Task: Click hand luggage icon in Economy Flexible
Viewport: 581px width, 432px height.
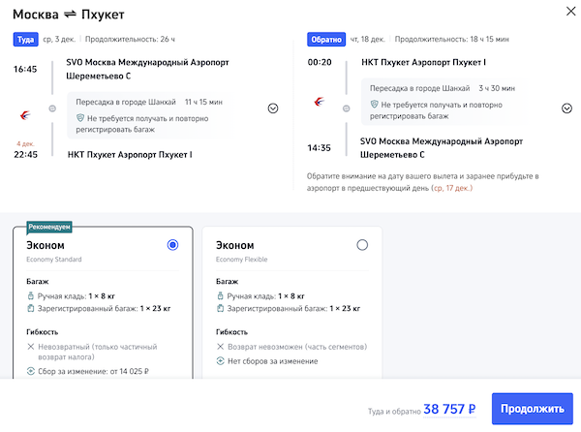Action: pyautogui.click(x=220, y=294)
